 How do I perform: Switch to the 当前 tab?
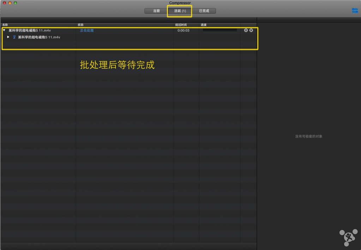(156, 11)
